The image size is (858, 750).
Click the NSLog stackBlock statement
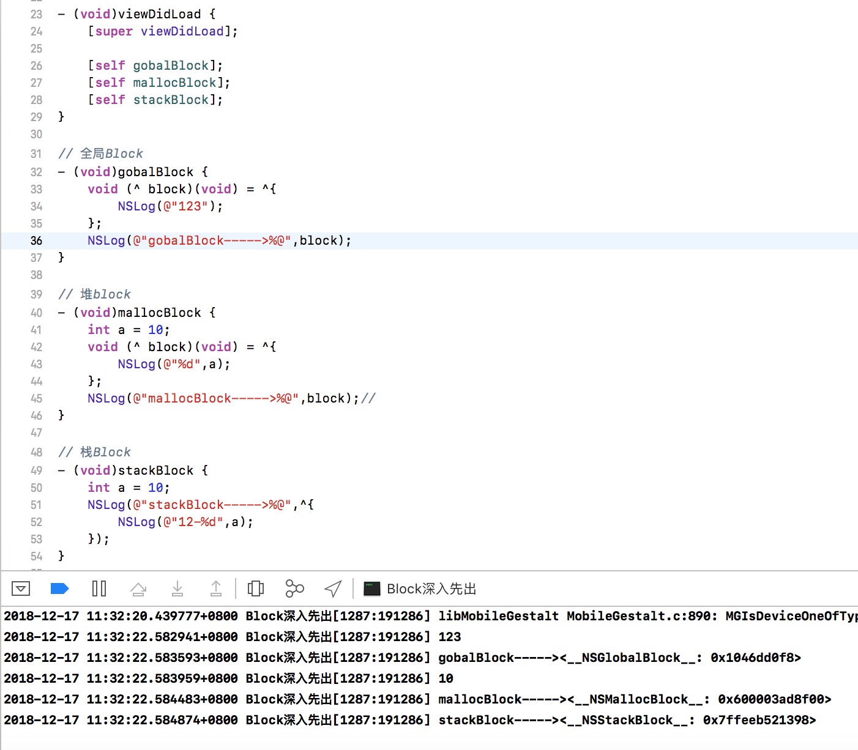(x=201, y=505)
